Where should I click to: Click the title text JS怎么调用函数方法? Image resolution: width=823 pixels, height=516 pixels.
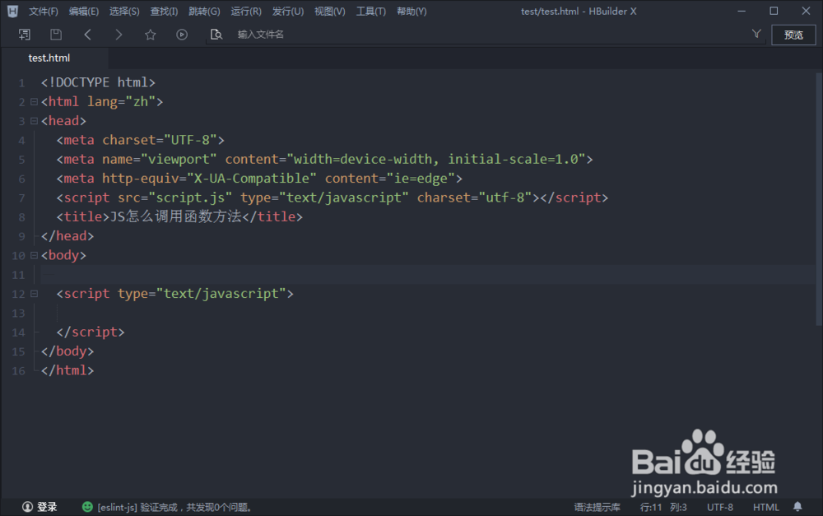(176, 216)
